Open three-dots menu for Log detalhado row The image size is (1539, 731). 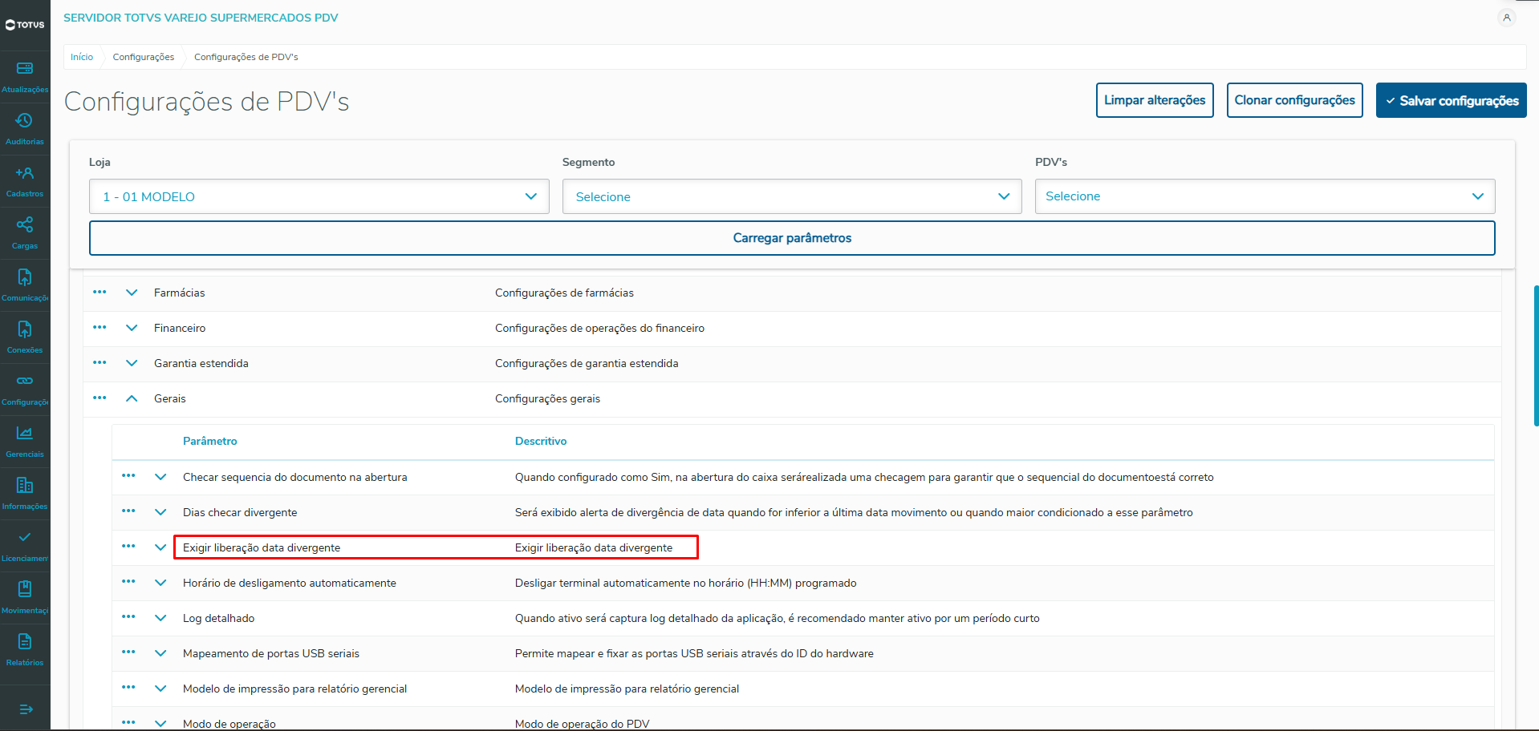tap(128, 617)
